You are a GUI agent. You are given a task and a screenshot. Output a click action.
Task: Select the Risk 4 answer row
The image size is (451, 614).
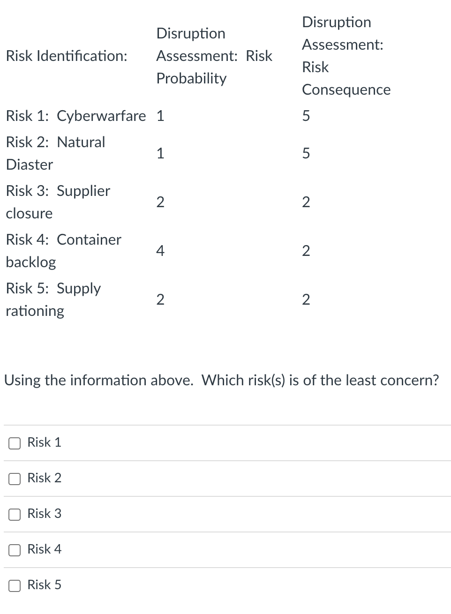tap(44, 550)
